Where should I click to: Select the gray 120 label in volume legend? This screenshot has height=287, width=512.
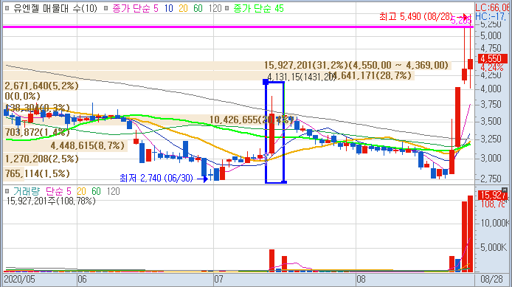(114, 191)
